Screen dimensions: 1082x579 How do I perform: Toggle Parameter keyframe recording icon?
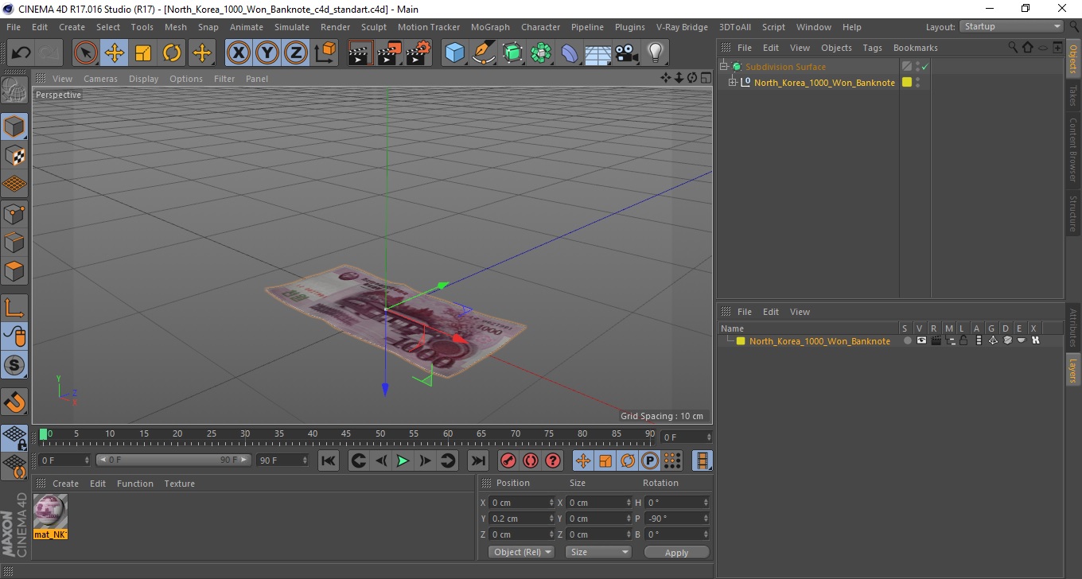(x=650, y=460)
